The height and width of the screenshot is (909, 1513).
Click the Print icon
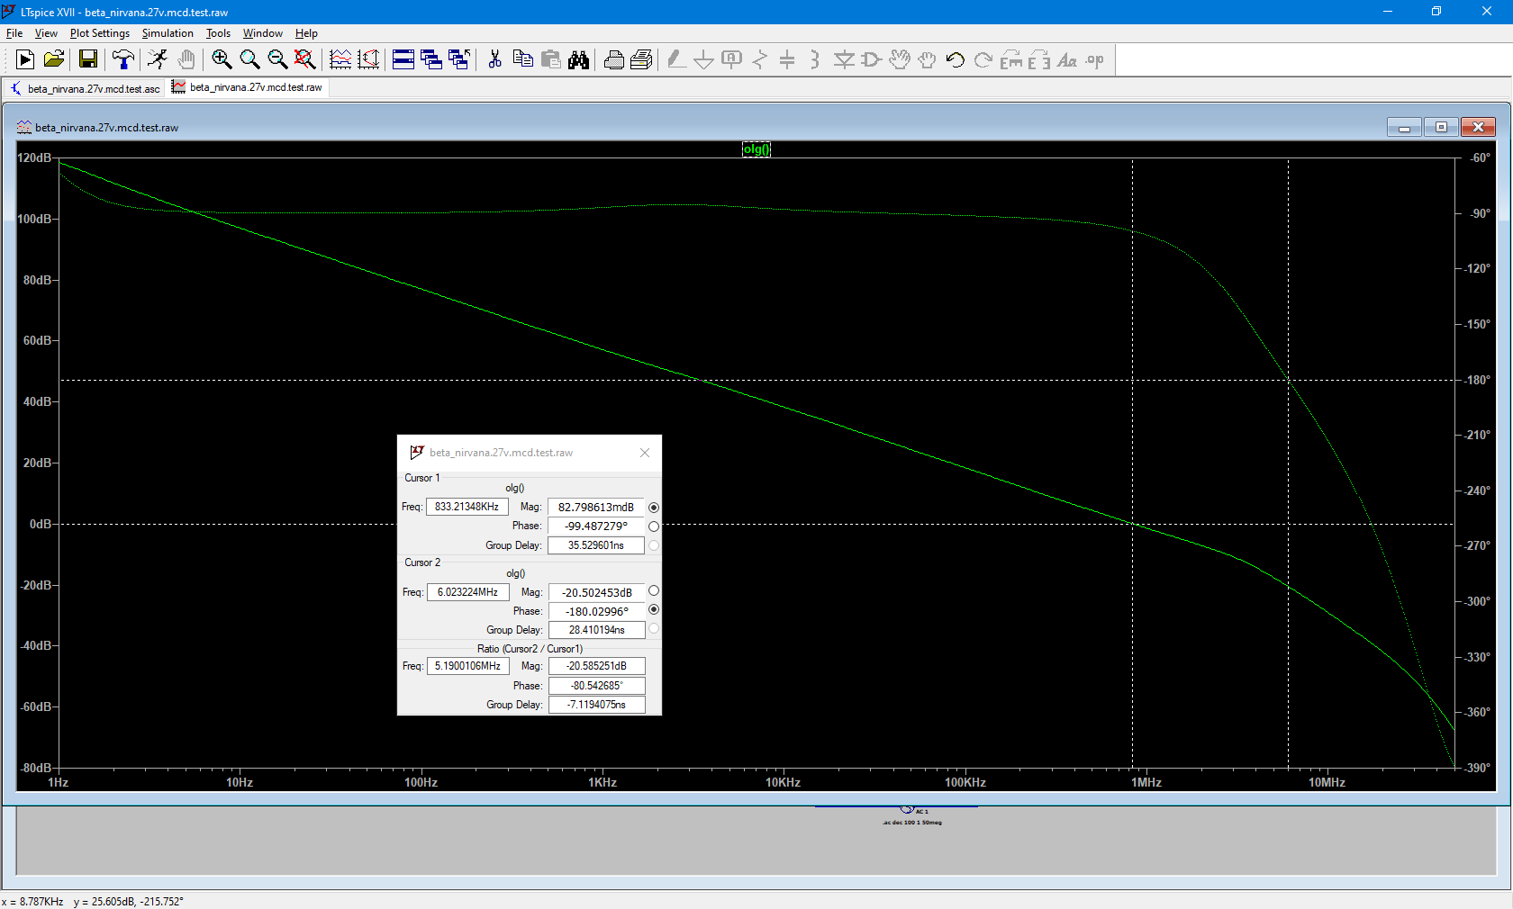tap(613, 59)
